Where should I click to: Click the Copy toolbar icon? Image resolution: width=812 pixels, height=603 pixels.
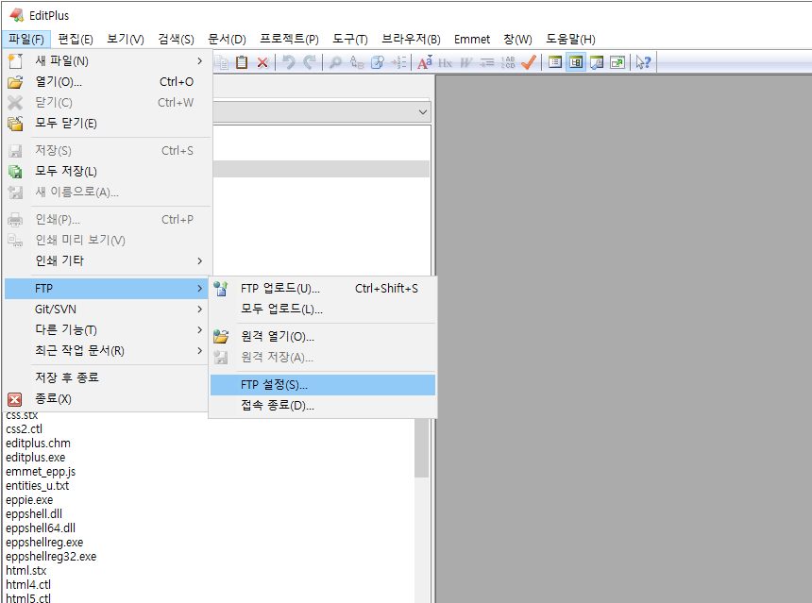[x=222, y=62]
